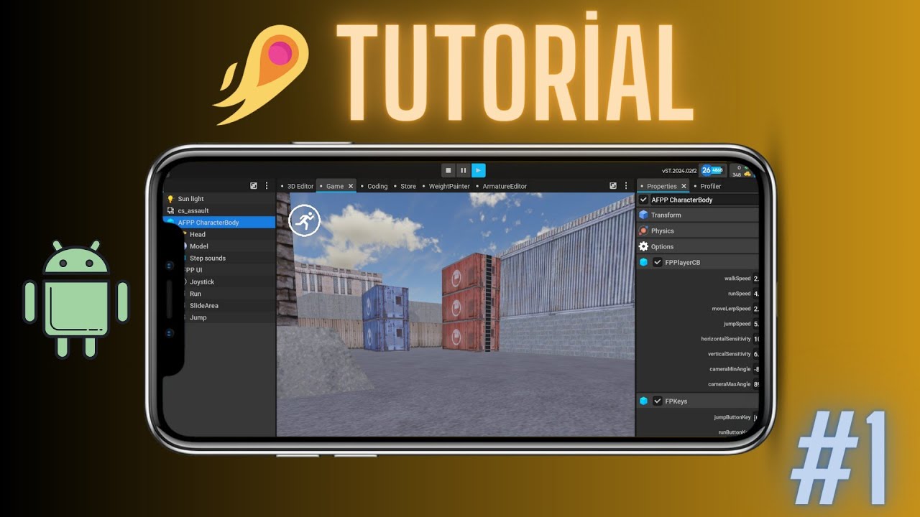The width and height of the screenshot is (920, 517).
Task: Click the gear icon beside Options
Action: click(x=644, y=246)
